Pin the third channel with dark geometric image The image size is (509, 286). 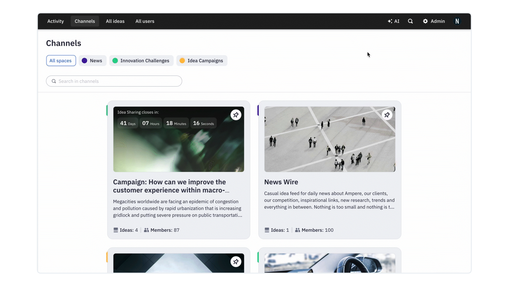236,261
